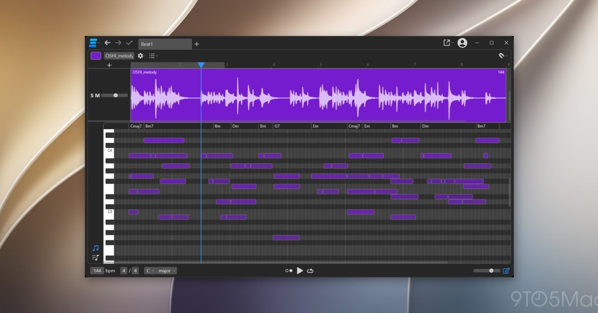Image resolution: width=598 pixels, height=313 pixels.
Task: Click the edit pencil icon at bottom right
Action: tap(506, 271)
